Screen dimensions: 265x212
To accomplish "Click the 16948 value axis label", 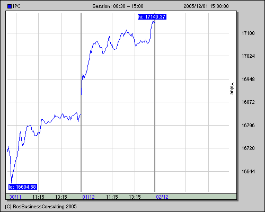I will click(248, 79).
